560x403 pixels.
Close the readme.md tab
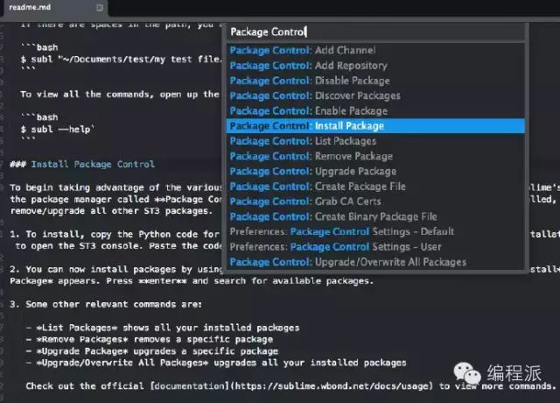100,8
